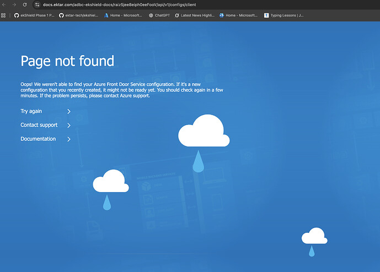Open the apps grid icon in bookmarks bar
This screenshot has height=272, width=380.
pos(4,15)
